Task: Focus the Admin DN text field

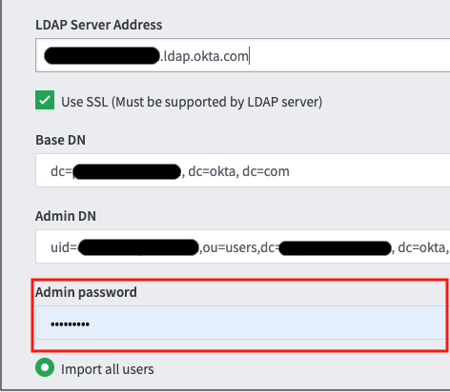Action: [243, 246]
